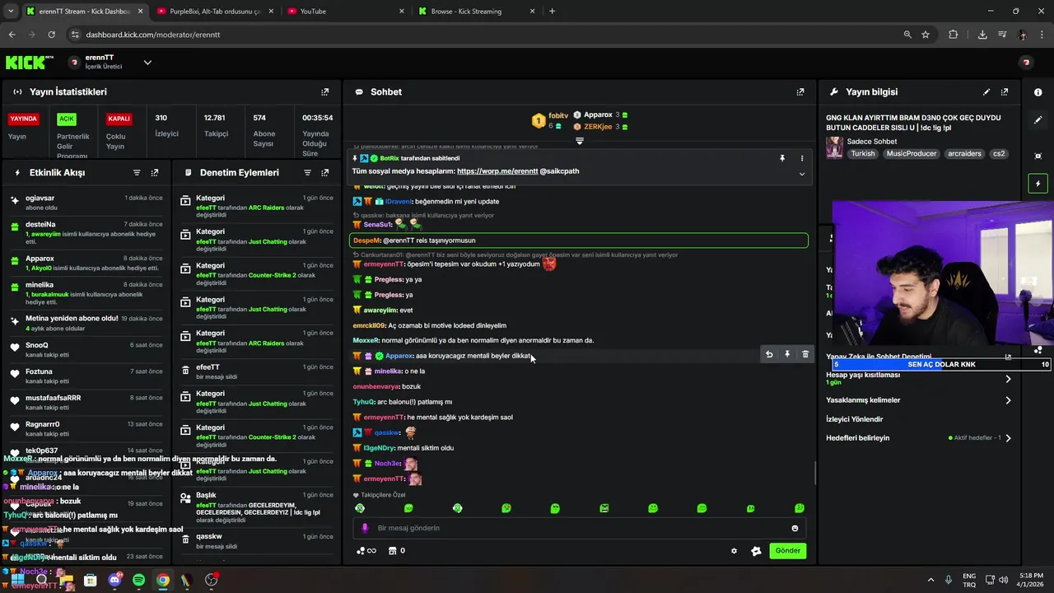
Task: Toggle the YAYINDA stream status badge
Action: pyautogui.click(x=23, y=119)
